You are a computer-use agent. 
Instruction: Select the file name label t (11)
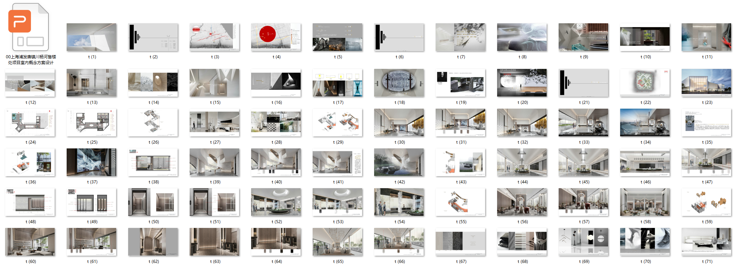coord(707,57)
